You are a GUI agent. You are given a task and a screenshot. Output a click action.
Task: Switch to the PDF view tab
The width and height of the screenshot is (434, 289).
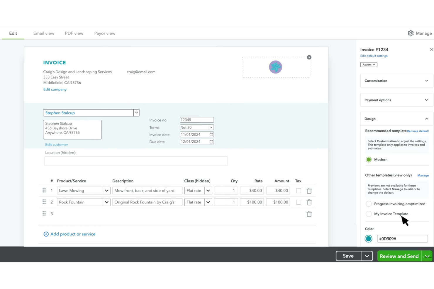pos(74,33)
